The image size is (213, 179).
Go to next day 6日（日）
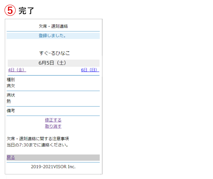tap(90, 70)
